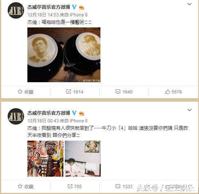The height and width of the screenshot is (194, 199).
Task: Open the room photo thumbnail with the framed painting
Action: [83, 159]
